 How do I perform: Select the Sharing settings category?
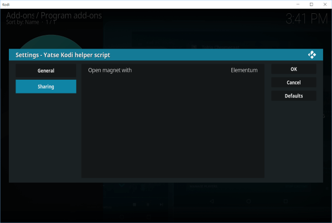[46, 86]
